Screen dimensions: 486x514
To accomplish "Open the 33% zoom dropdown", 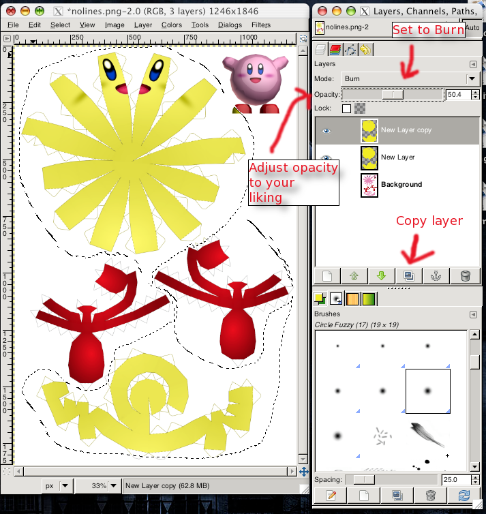I will pyautogui.click(x=97, y=486).
